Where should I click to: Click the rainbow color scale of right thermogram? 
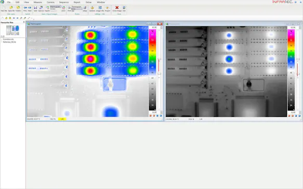pos(291,70)
